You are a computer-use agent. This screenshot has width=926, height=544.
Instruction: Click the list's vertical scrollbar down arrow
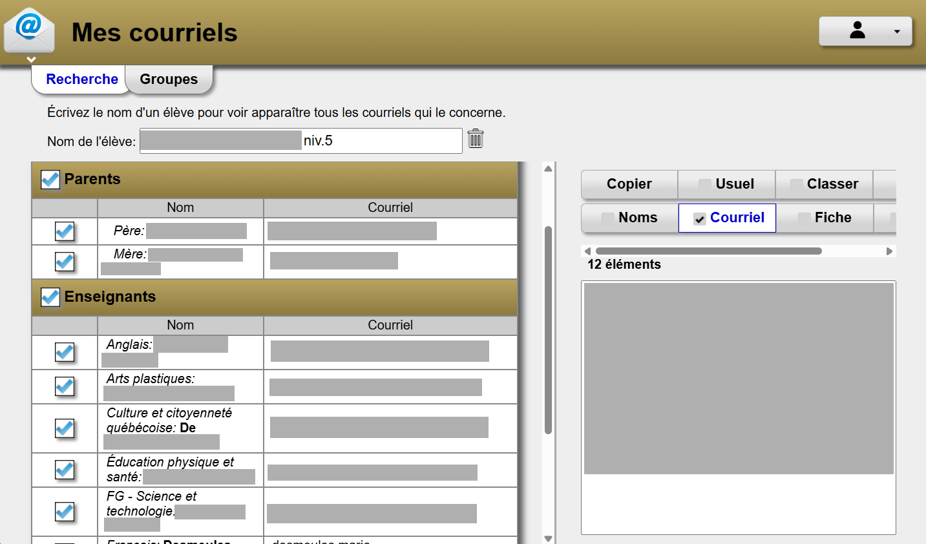[548, 538]
